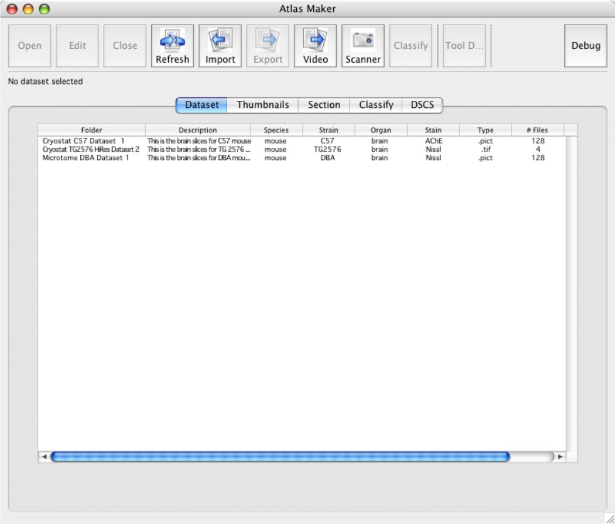Click the Edit toolbar button
This screenshot has height=524, width=615.
(x=77, y=46)
